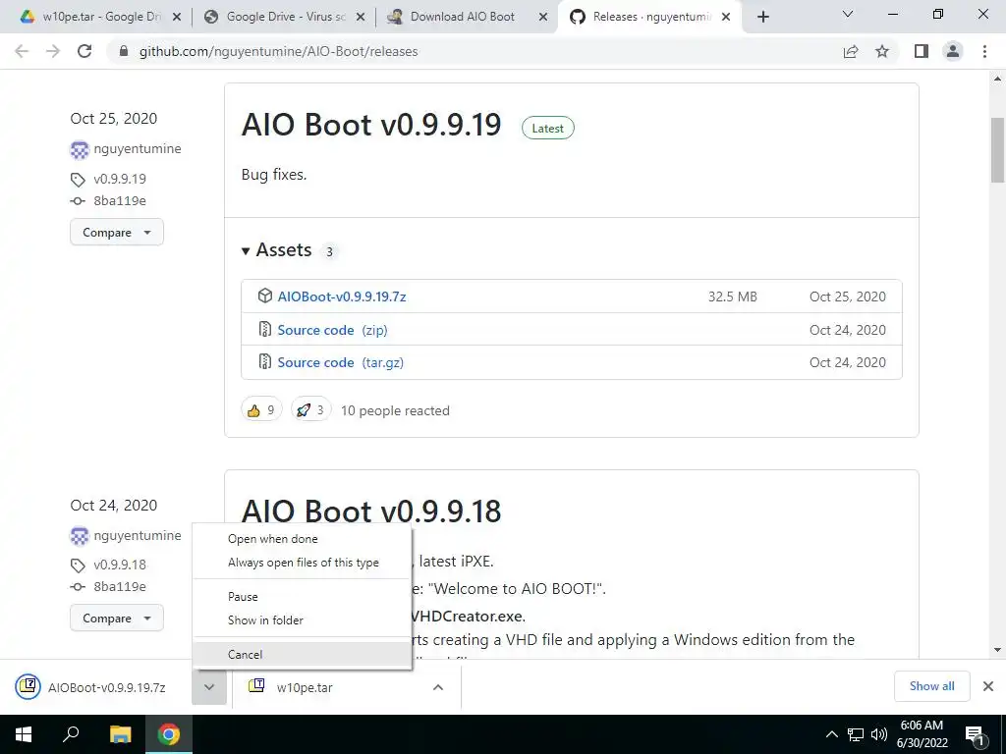Open nguyentumine avatar for v0.9.9.18
The image size is (1006, 754).
pyautogui.click(x=80, y=536)
